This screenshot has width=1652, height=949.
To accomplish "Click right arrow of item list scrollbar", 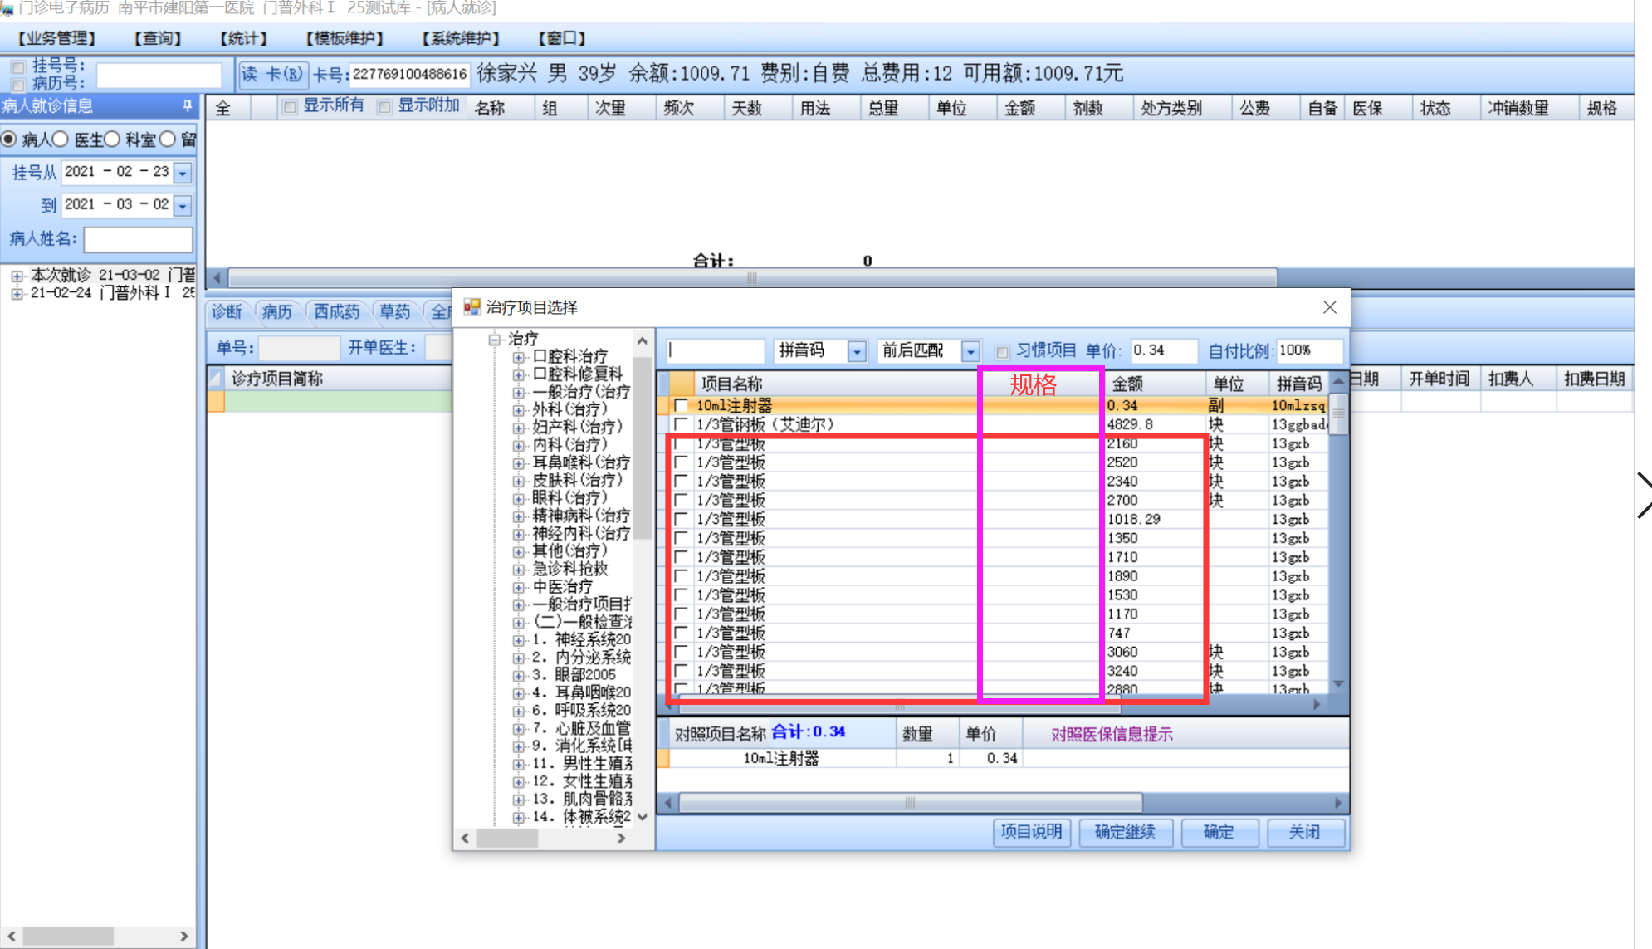I will coord(1317,705).
